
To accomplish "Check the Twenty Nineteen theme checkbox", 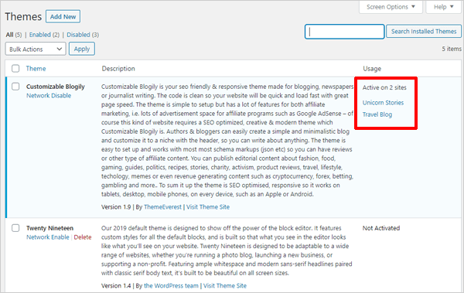I will tap(15, 228).
